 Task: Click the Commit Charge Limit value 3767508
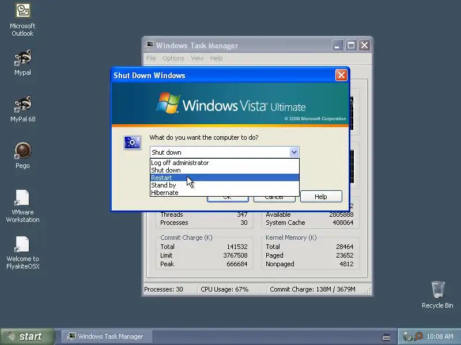tap(235, 255)
